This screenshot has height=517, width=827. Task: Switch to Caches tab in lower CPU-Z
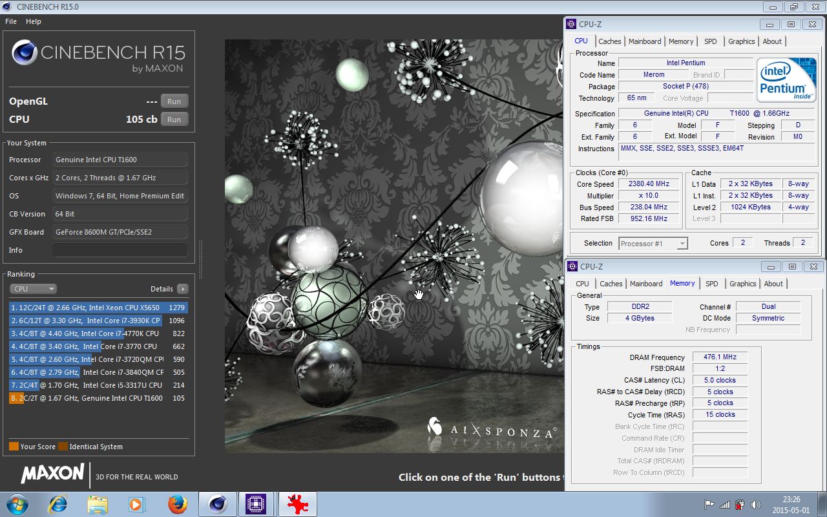click(611, 284)
